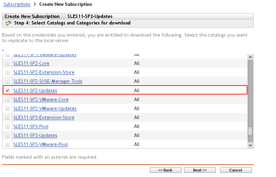The height and width of the screenshot is (177, 276).
Task: Check the SLES11-SP2-Core checkbox
Action: coord(8,63)
